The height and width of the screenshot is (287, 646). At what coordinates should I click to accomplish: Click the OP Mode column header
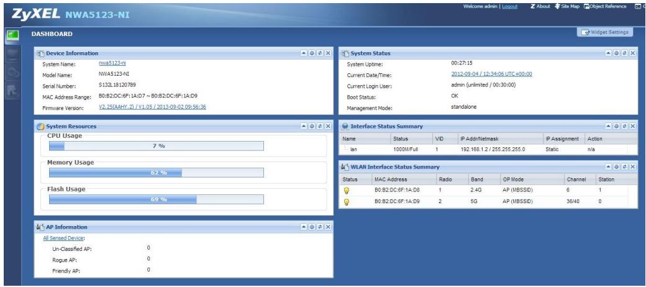[x=532, y=180]
